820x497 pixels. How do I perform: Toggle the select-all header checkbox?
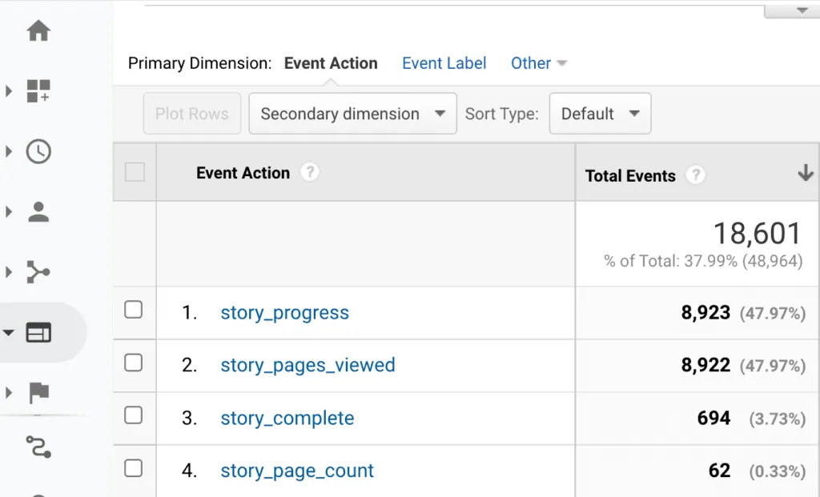pos(135,172)
